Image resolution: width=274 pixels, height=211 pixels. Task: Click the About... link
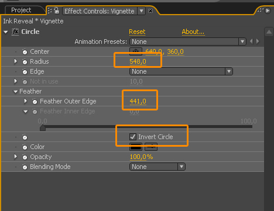click(193, 32)
